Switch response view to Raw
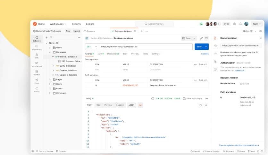The height and width of the screenshot is (155, 268). coord(98,105)
